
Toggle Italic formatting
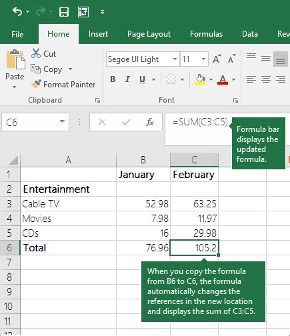tap(127, 79)
